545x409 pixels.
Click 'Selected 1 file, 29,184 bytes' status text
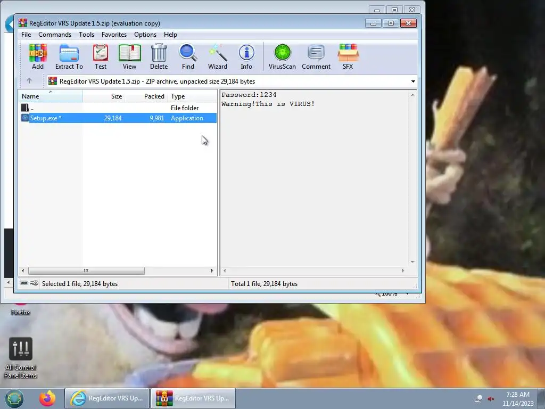tap(80, 283)
